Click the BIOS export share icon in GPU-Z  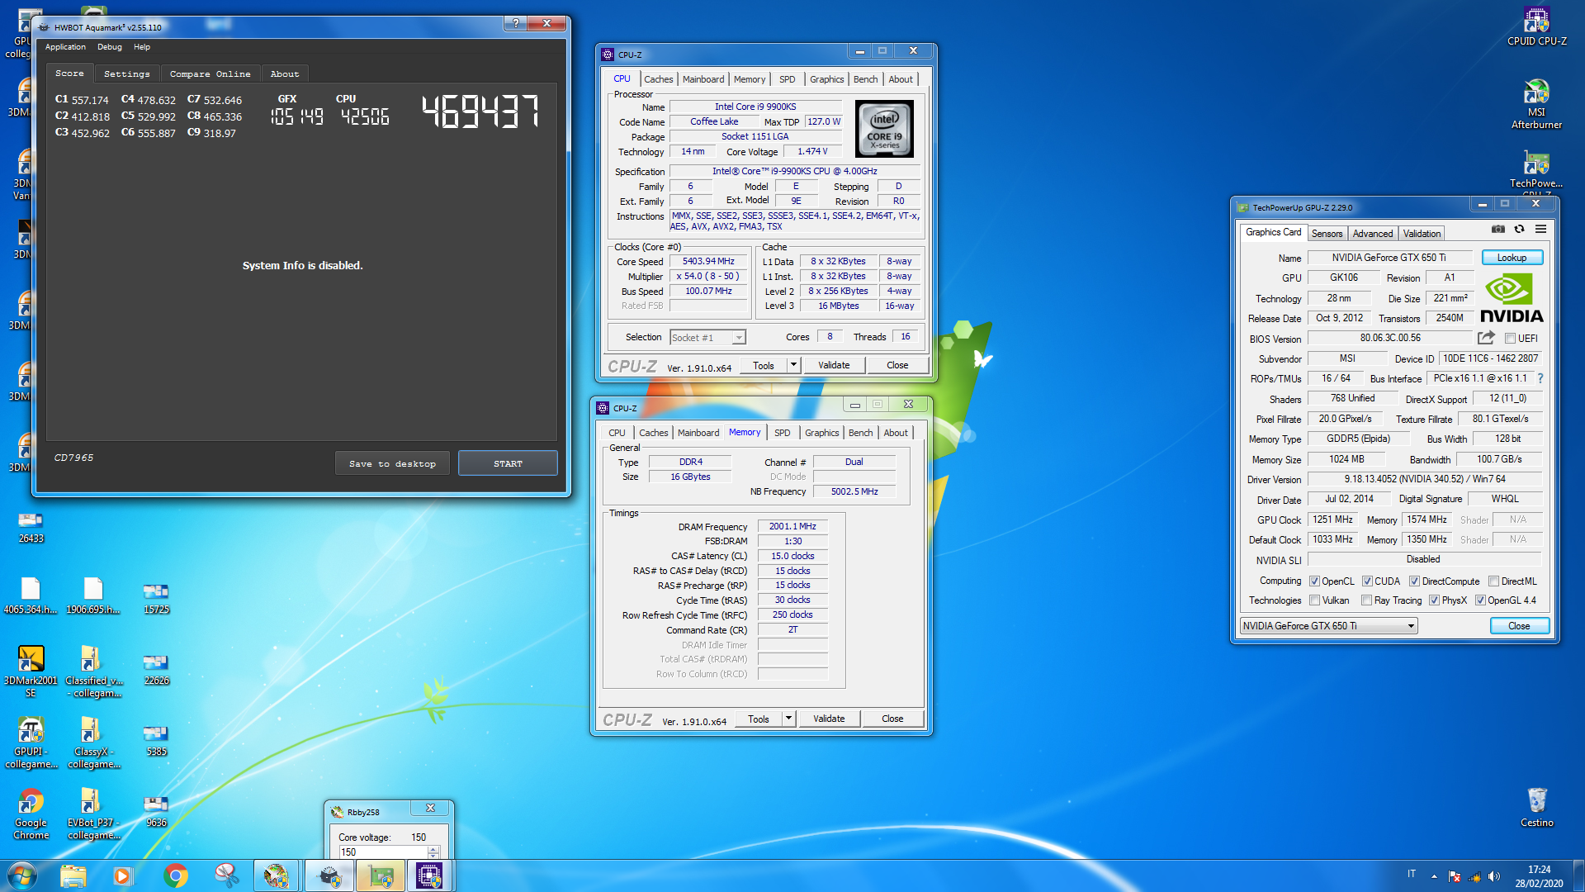tap(1486, 338)
